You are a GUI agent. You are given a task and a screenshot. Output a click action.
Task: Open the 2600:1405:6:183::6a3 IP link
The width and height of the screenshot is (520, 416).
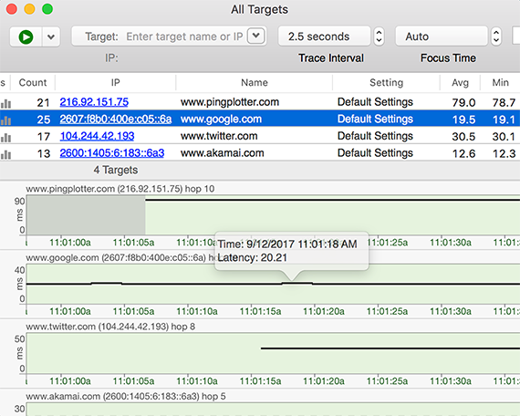pyautogui.click(x=112, y=153)
